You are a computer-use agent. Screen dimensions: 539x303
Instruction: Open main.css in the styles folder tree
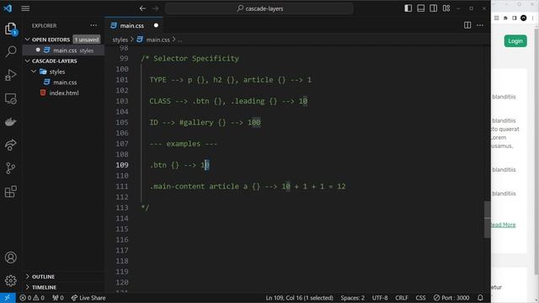65,82
